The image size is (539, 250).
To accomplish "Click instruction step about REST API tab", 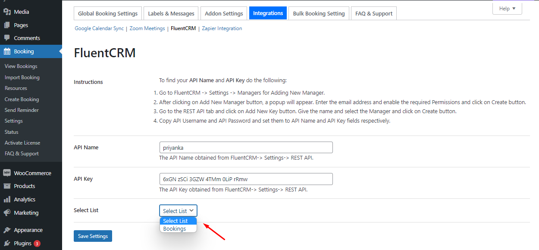I will (307, 111).
